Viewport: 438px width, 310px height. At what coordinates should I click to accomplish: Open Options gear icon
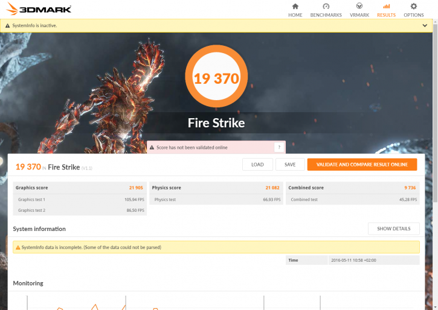pos(414,6)
